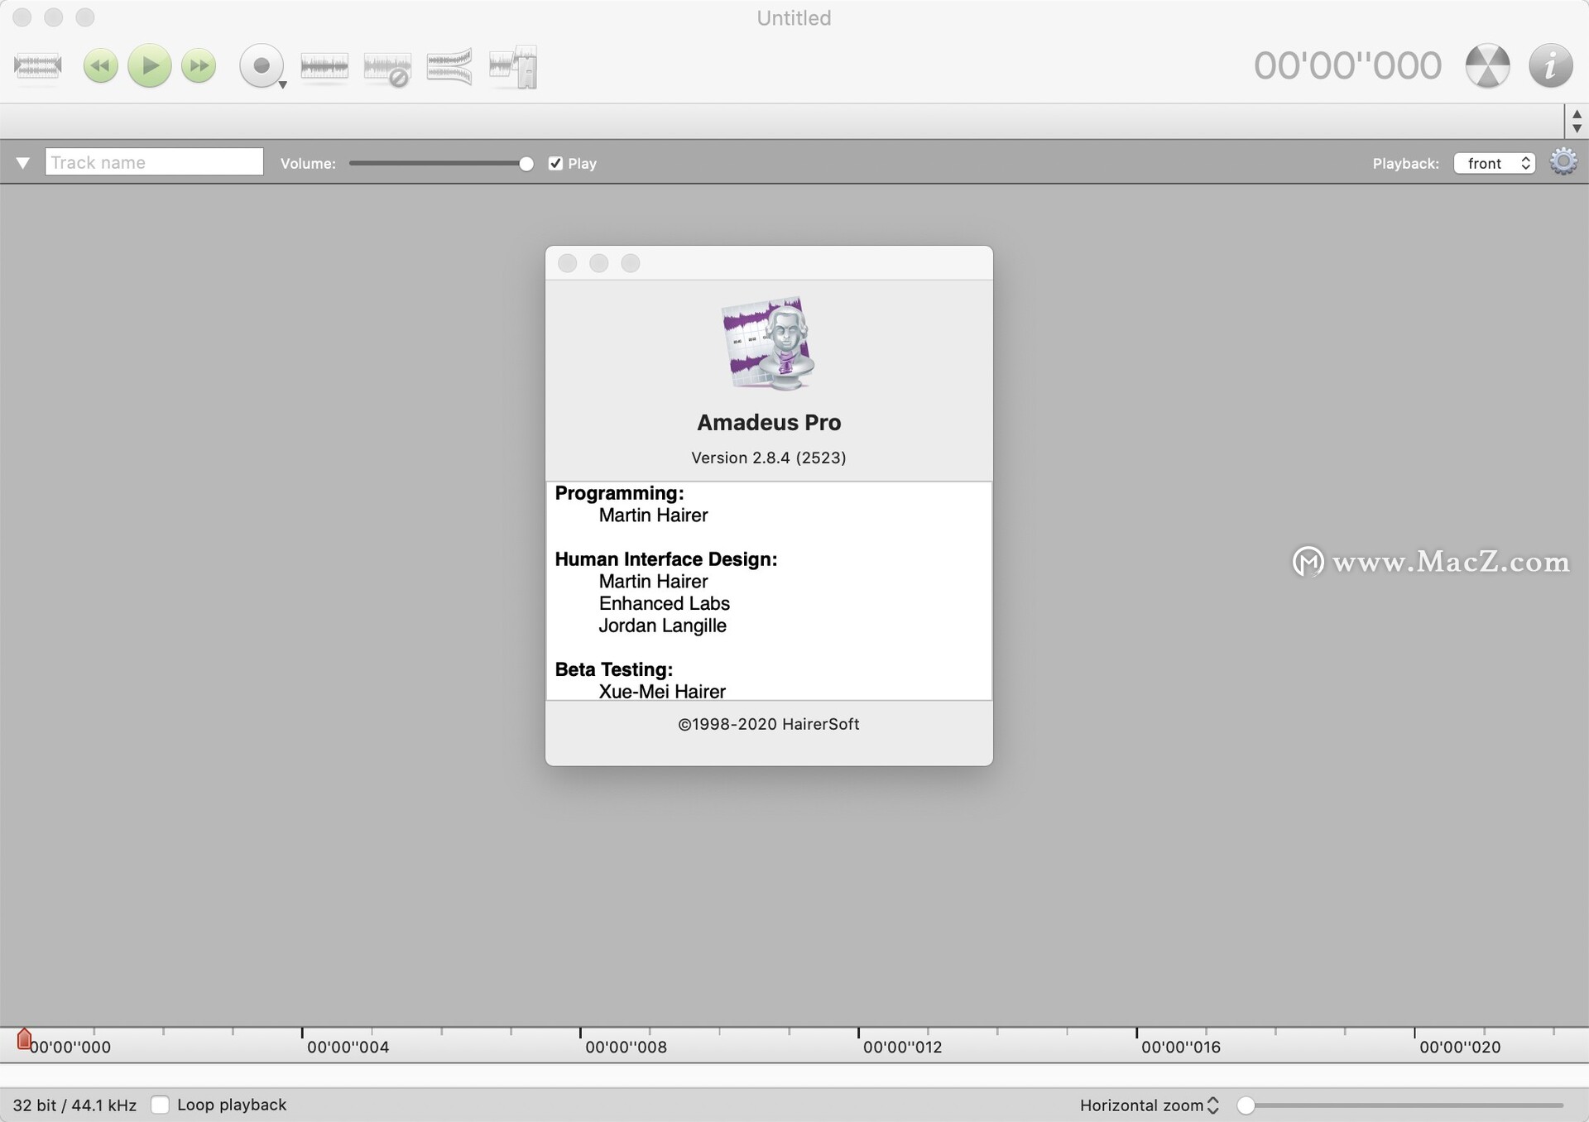Enable Loop playback checkbox
This screenshot has height=1122, width=1589.
coord(161,1103)
